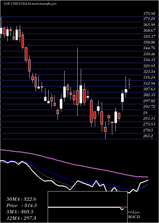Click the Price : 314.5 value
Viewport: 159px width, 223px height.
[21, 205]
